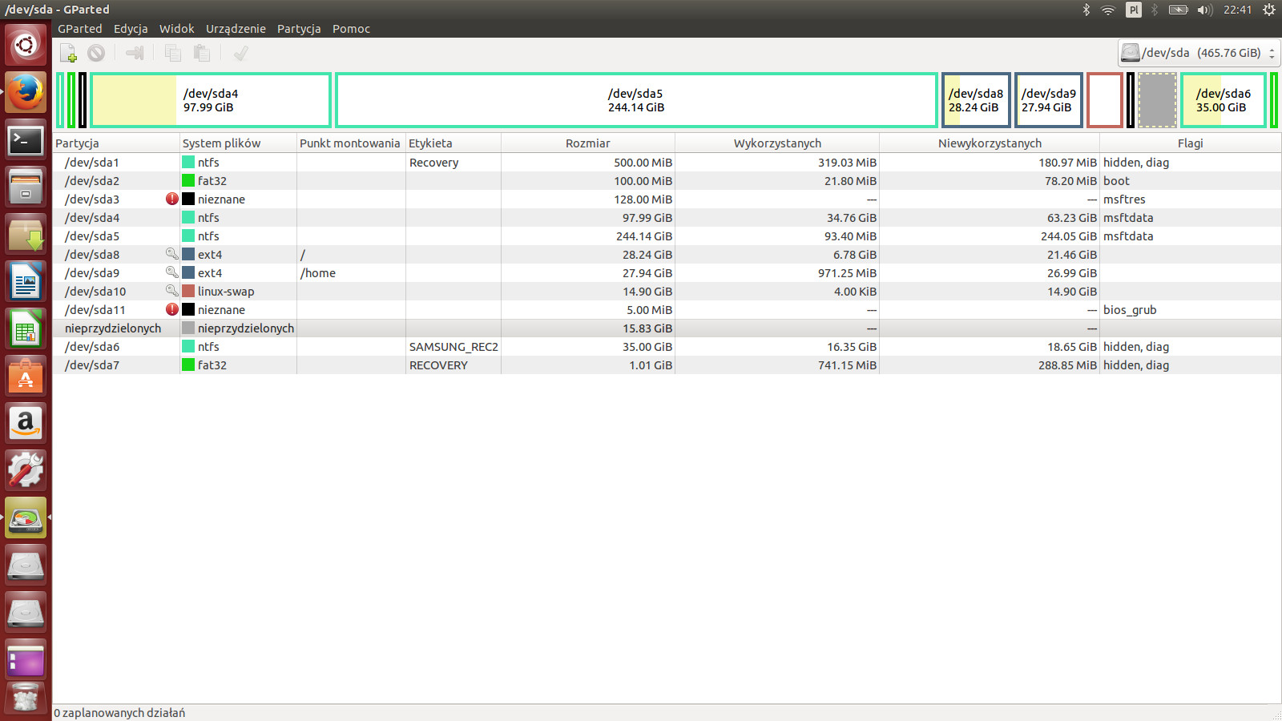Viewport: 1282px width, 721px height.
Task: Open the /dev/sda device selector dropdown
Action: pyautogui.click(x=1199, y=53)
